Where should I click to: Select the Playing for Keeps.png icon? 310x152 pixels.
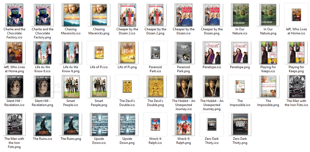pos(296,52)
